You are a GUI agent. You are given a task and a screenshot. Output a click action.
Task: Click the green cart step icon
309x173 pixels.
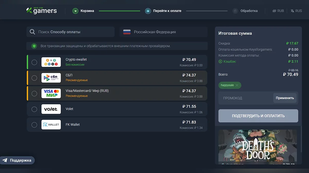(75, 11)
